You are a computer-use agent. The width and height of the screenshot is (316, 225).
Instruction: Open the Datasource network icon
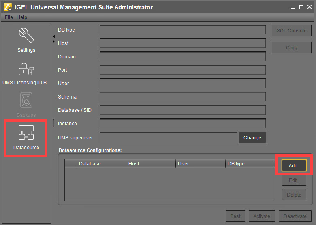[26, 133]
